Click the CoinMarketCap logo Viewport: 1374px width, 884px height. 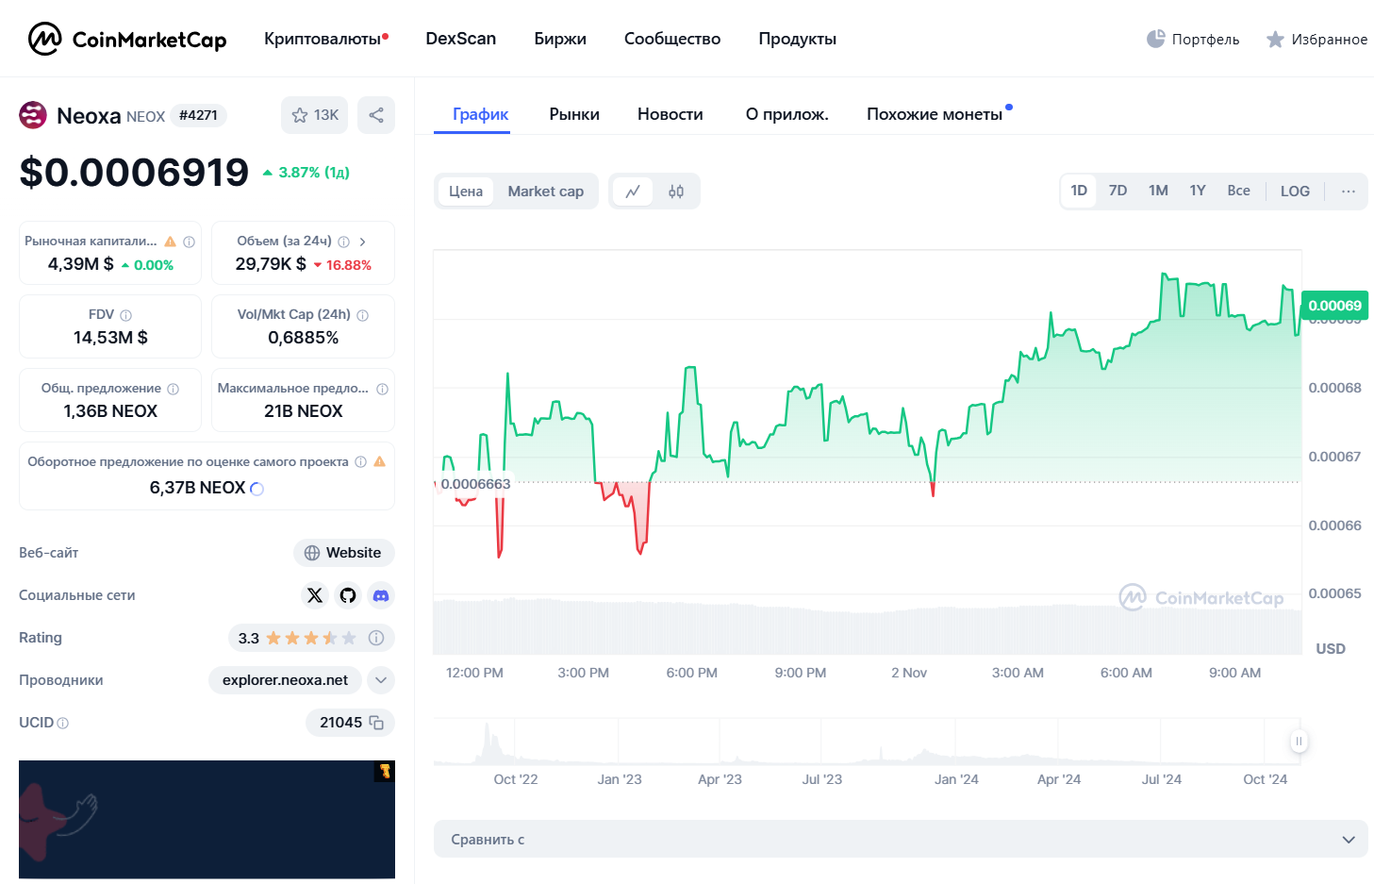[x=127, y=39]
